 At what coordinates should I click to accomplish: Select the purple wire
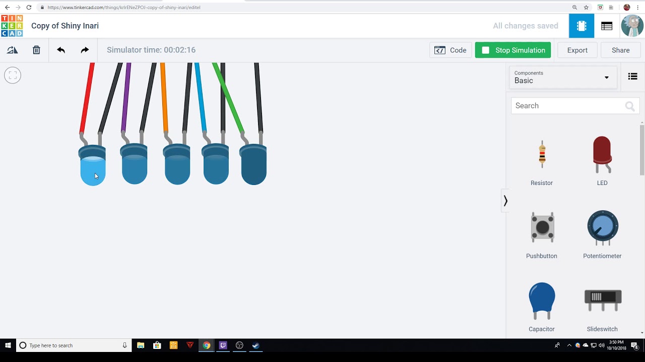click(126, 98)
